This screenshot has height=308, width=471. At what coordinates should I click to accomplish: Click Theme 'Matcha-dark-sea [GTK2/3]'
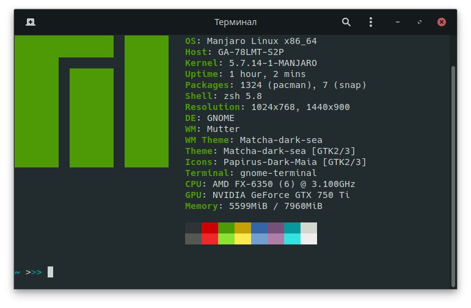pos(290,151)
